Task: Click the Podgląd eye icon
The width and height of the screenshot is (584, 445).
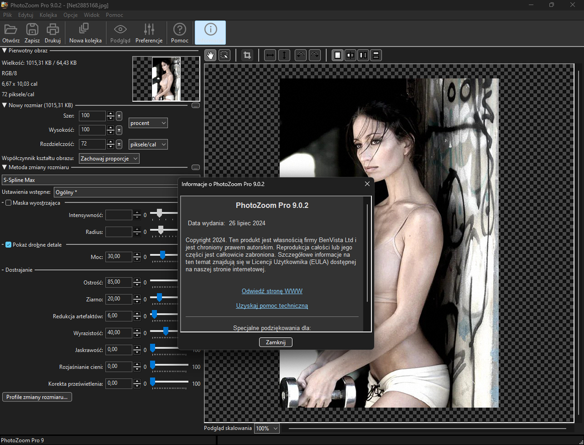Action: pos(120,33)
